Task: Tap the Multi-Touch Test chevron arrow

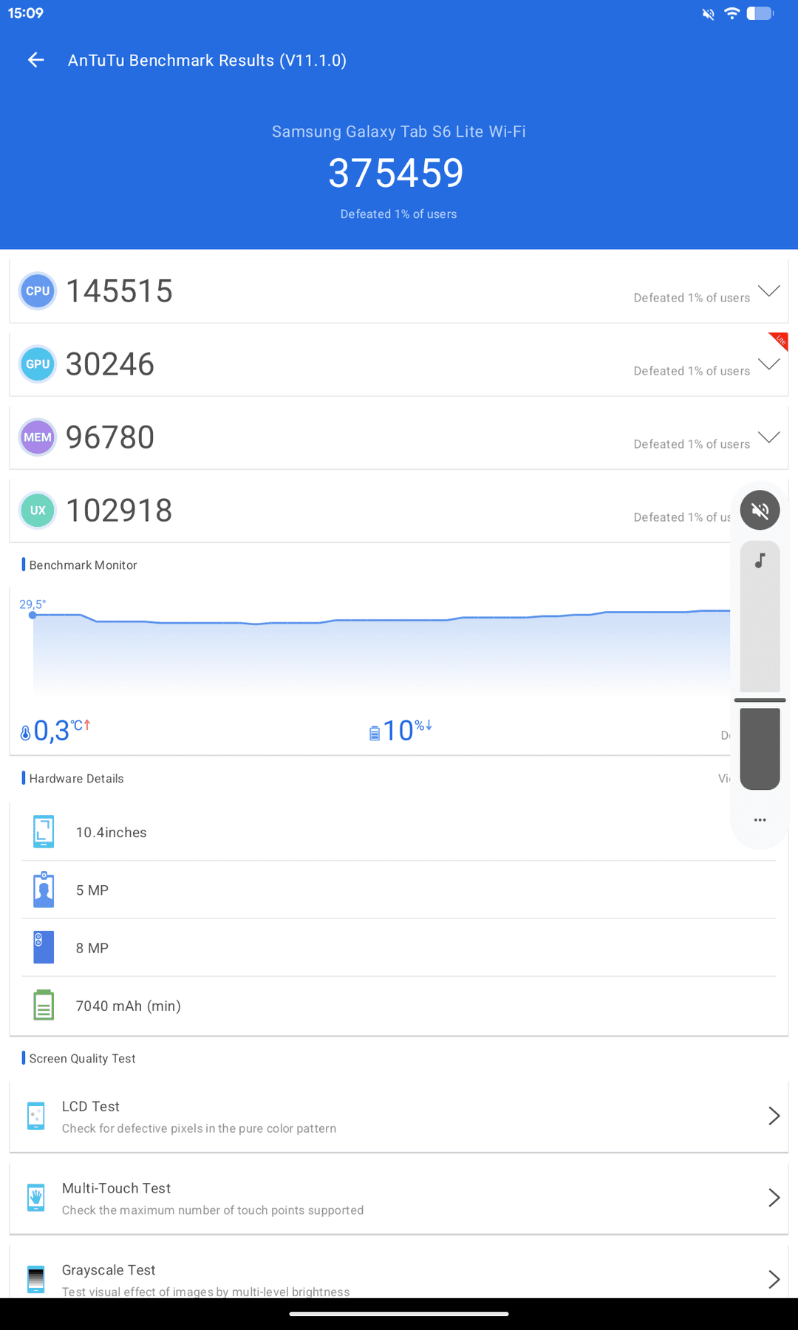Action: click(x=774, y=1198)
